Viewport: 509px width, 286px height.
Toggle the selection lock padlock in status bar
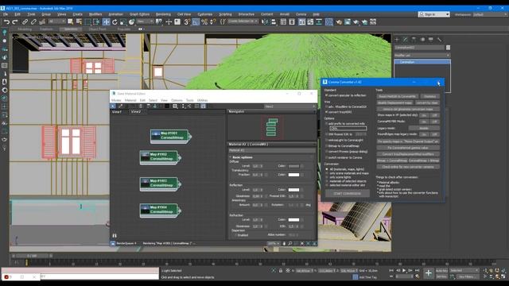(281, 270)
